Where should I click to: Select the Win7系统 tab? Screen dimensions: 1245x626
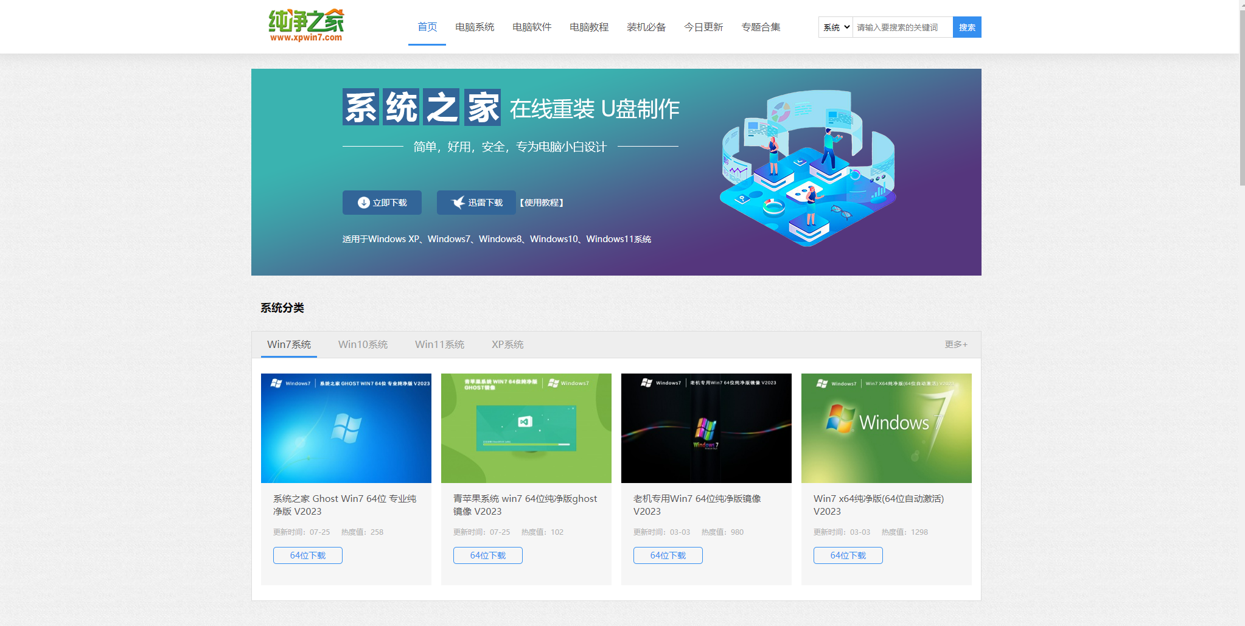(x=289, y=344)
